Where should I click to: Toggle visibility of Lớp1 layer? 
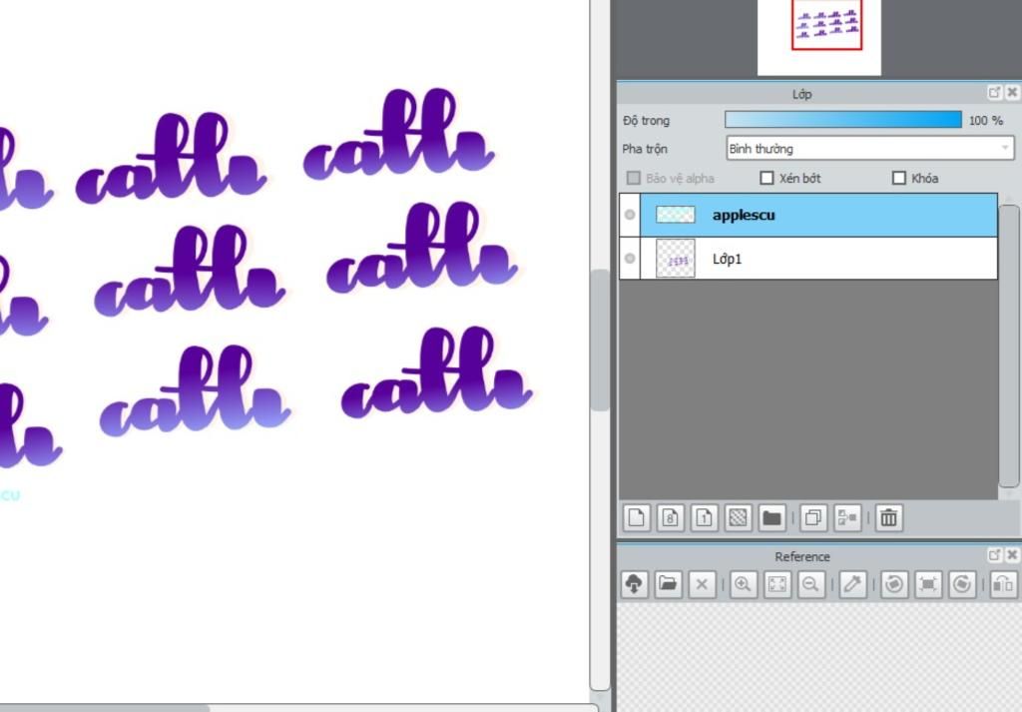pyautogui.click(x=630, y=259)
